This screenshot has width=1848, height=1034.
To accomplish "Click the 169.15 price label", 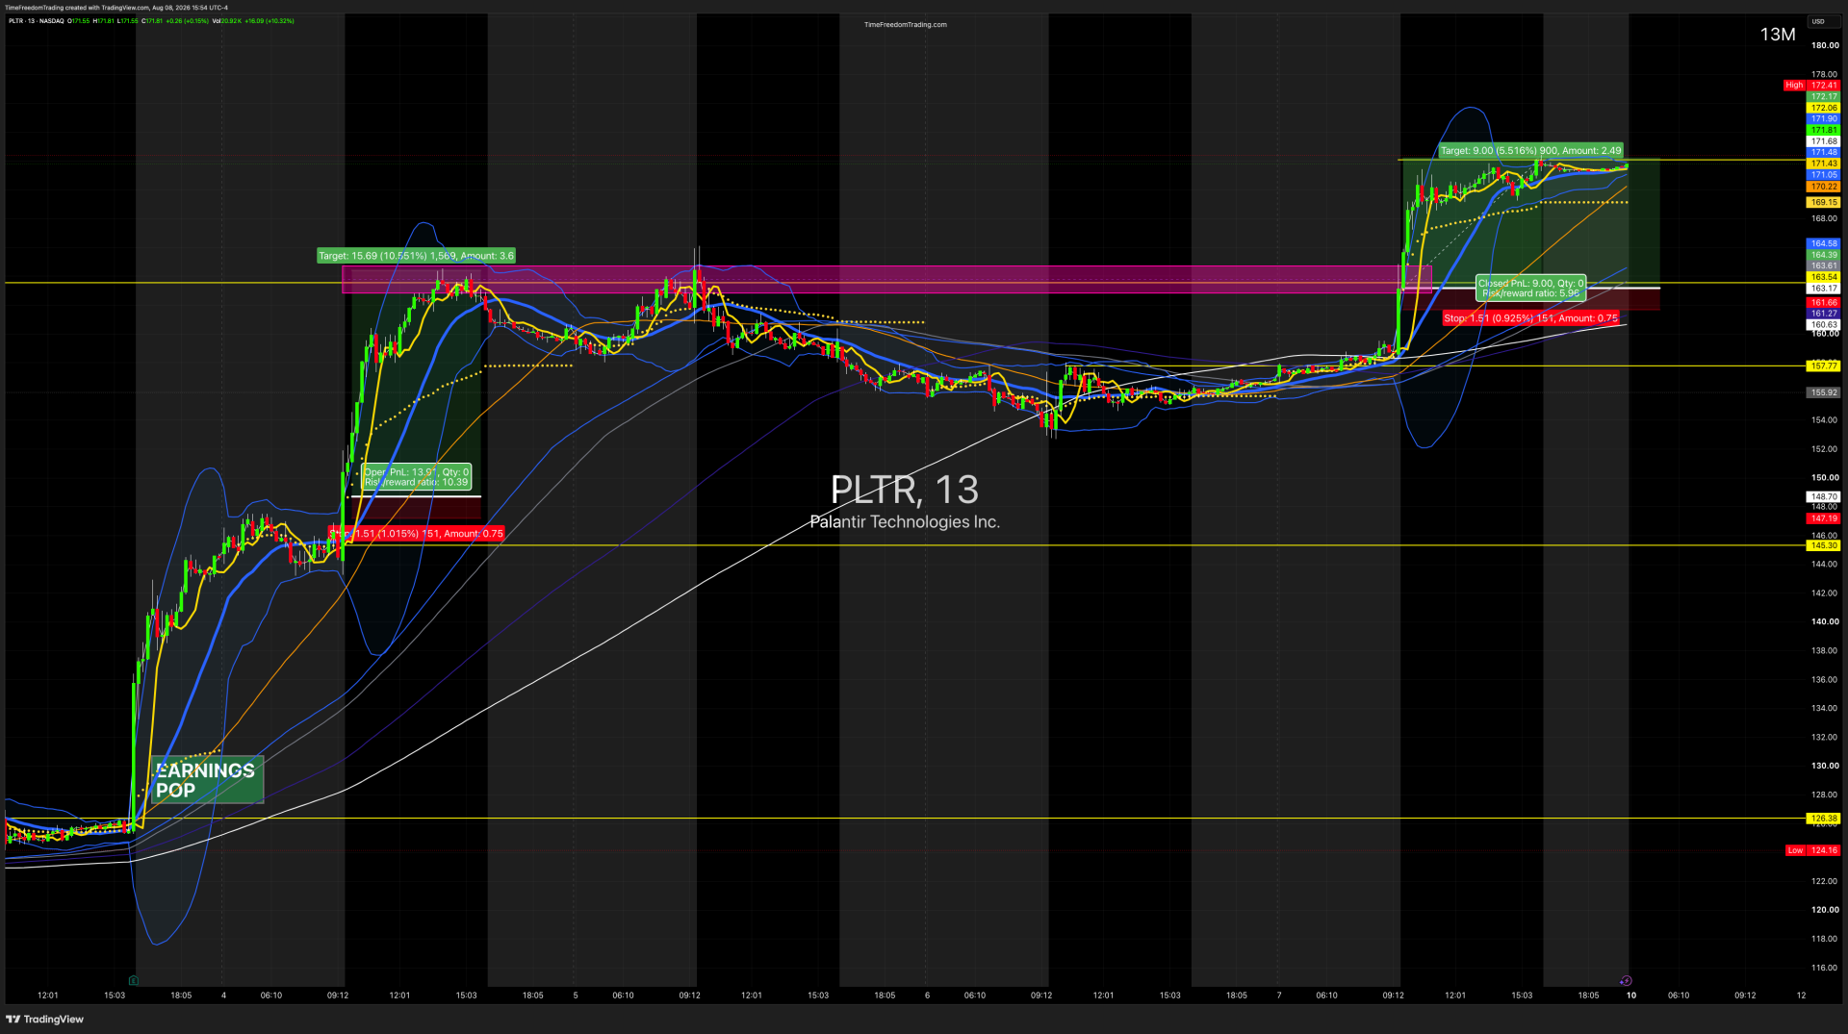I will pos(1824,203).
